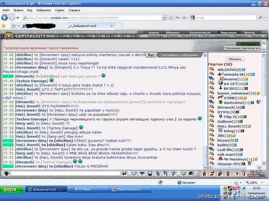Image resolution: width=269 pixels, height=201 pixels.
Task: Open the Справка menu
Action: 74,10
